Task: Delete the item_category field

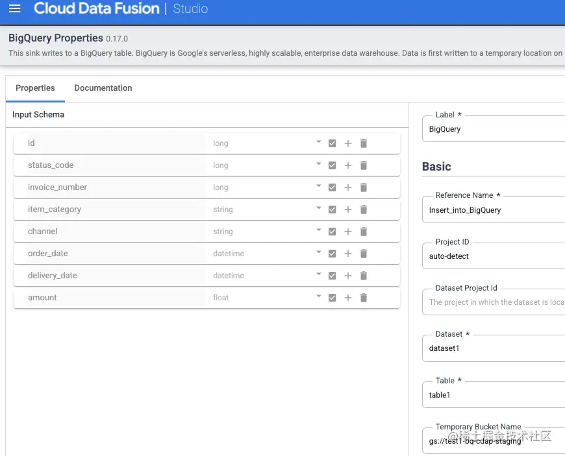Action: pyautogui.click(x=364, y=210)
